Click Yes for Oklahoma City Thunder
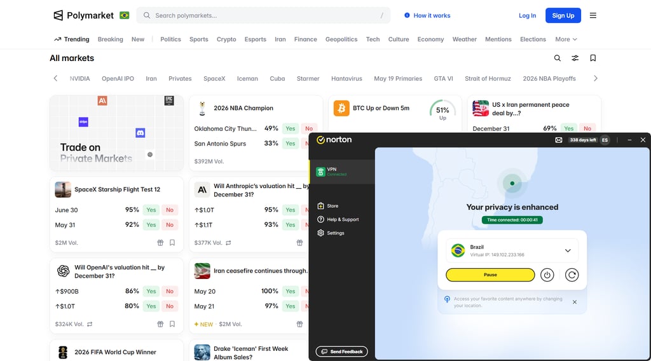 click(x=290, y=128)
